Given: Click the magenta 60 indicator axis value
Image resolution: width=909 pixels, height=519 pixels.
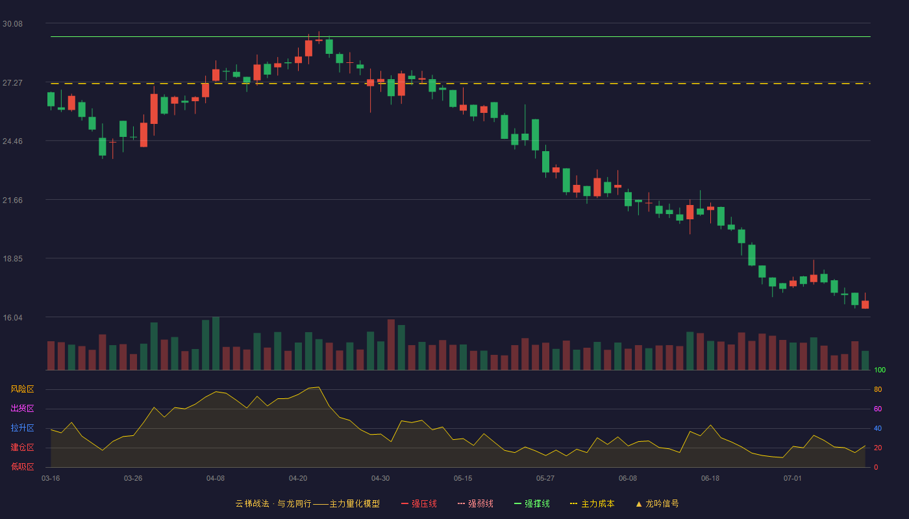Looking at the screenshot, I should tap(878, 409).
